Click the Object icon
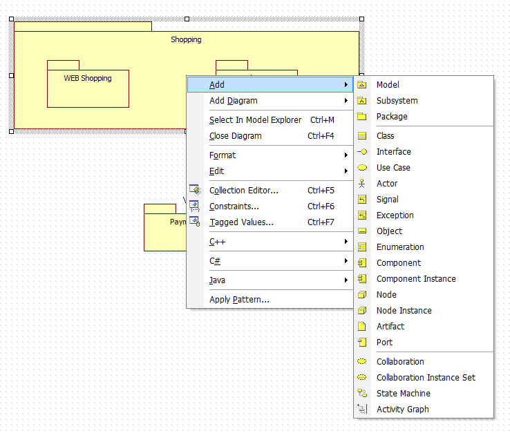The image size is (510, 433). (362, 231)
